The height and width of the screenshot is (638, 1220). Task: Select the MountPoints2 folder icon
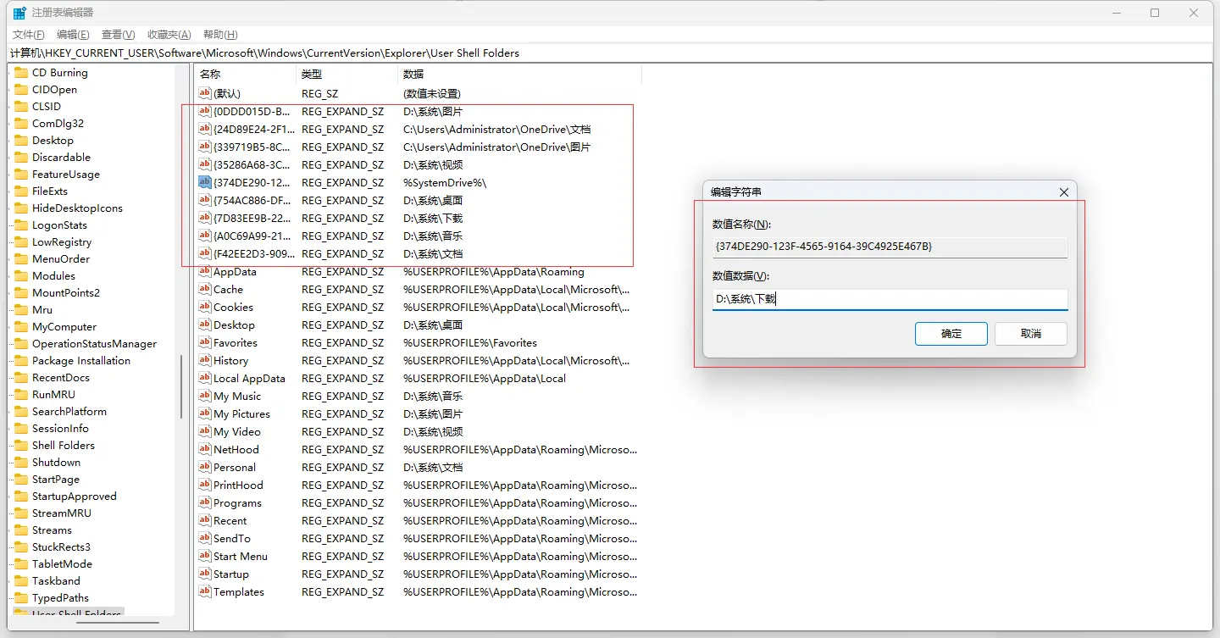tap(21, 293)
